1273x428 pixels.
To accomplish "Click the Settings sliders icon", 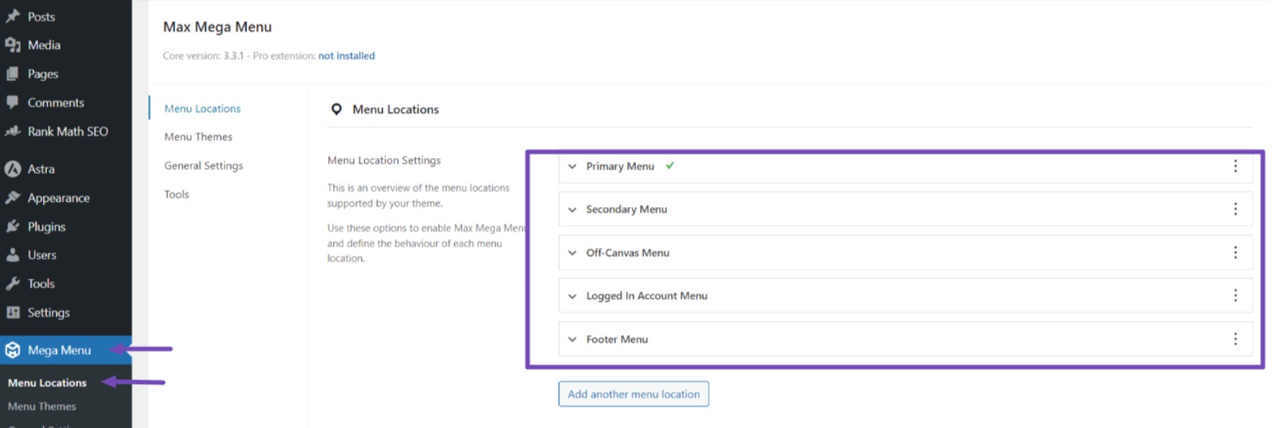I will click(13, 312).
